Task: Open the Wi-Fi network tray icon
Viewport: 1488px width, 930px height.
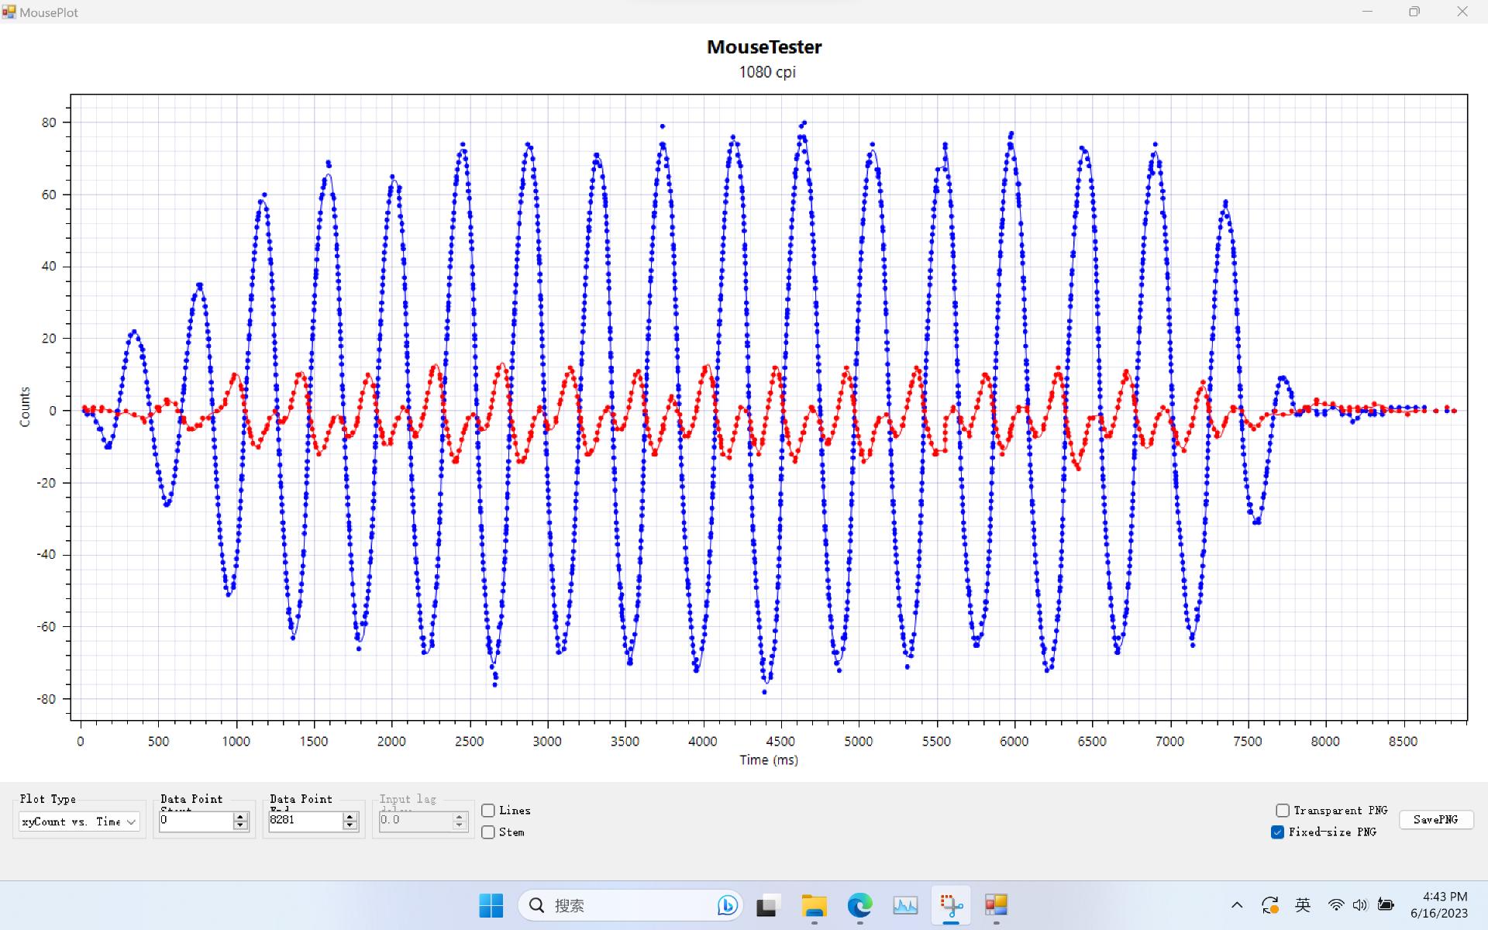Action: point(1336,905)
